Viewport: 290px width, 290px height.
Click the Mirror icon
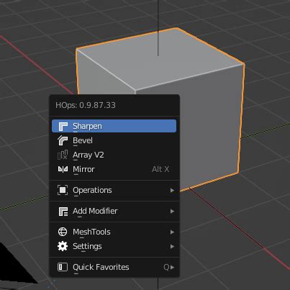pyautogui.click(x=63, y=169)
